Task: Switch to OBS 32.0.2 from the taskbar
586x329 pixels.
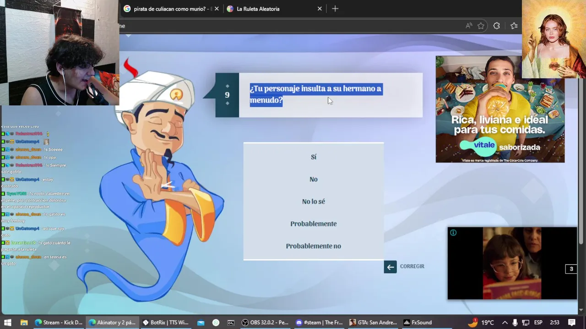Action: click(266, 322)
